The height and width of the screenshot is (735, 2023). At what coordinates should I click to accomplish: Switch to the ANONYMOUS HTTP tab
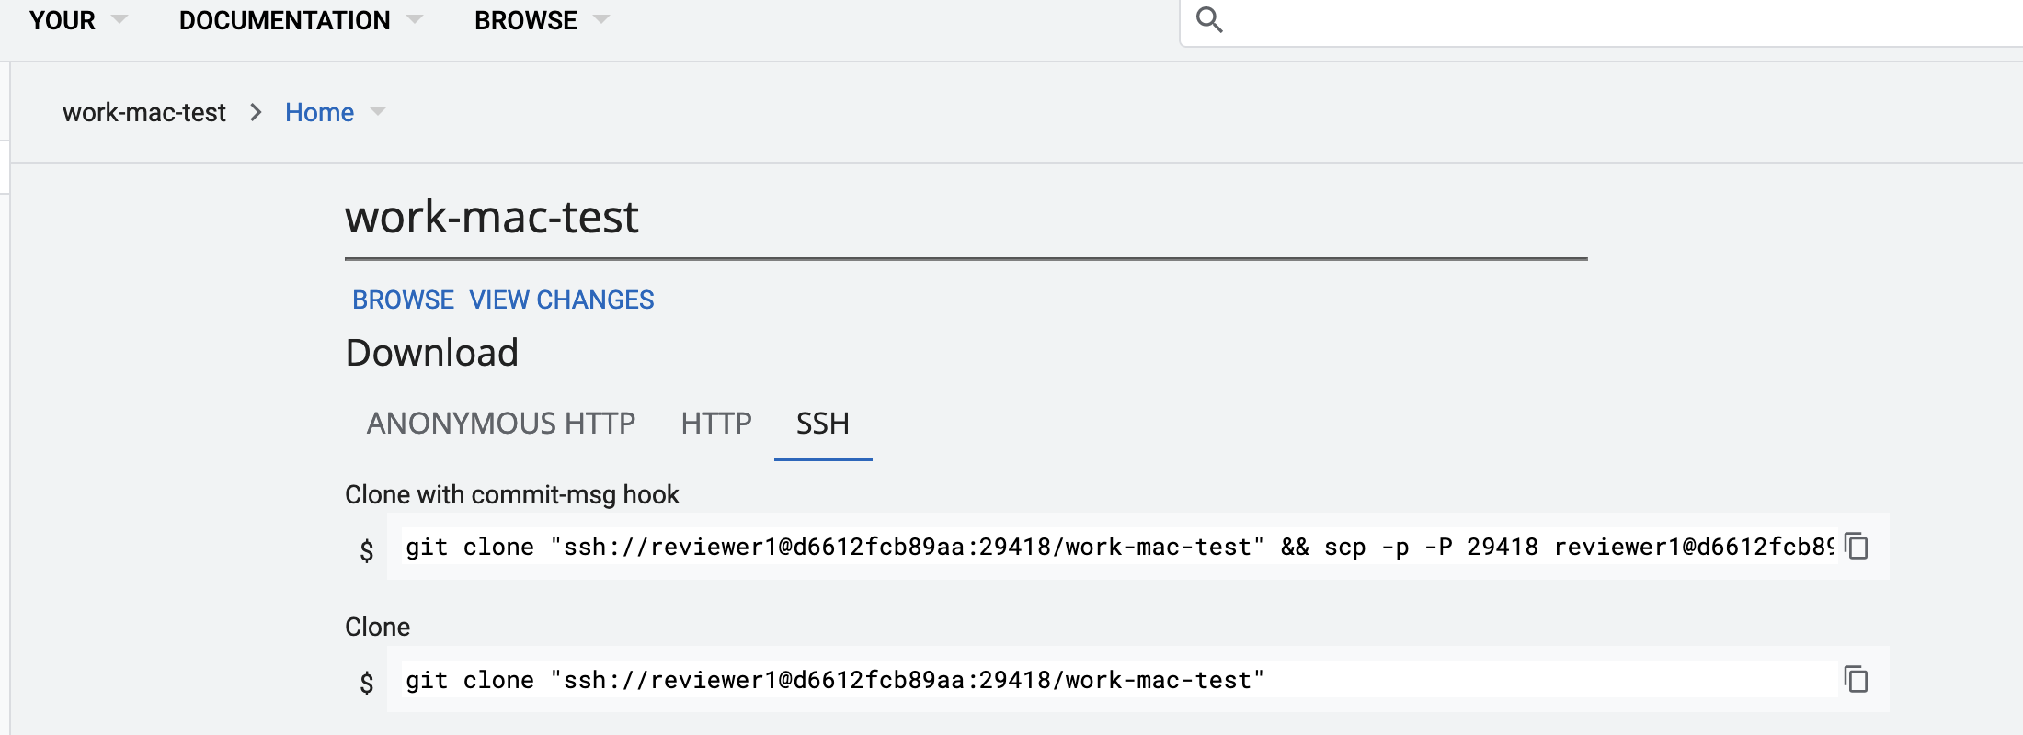(x=501, y=423)
